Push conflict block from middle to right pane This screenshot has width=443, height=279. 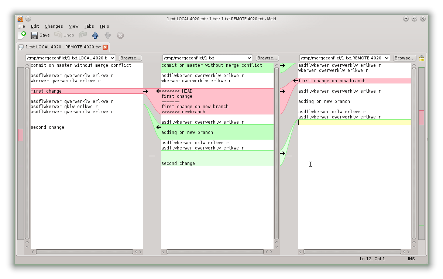[282, 91]
